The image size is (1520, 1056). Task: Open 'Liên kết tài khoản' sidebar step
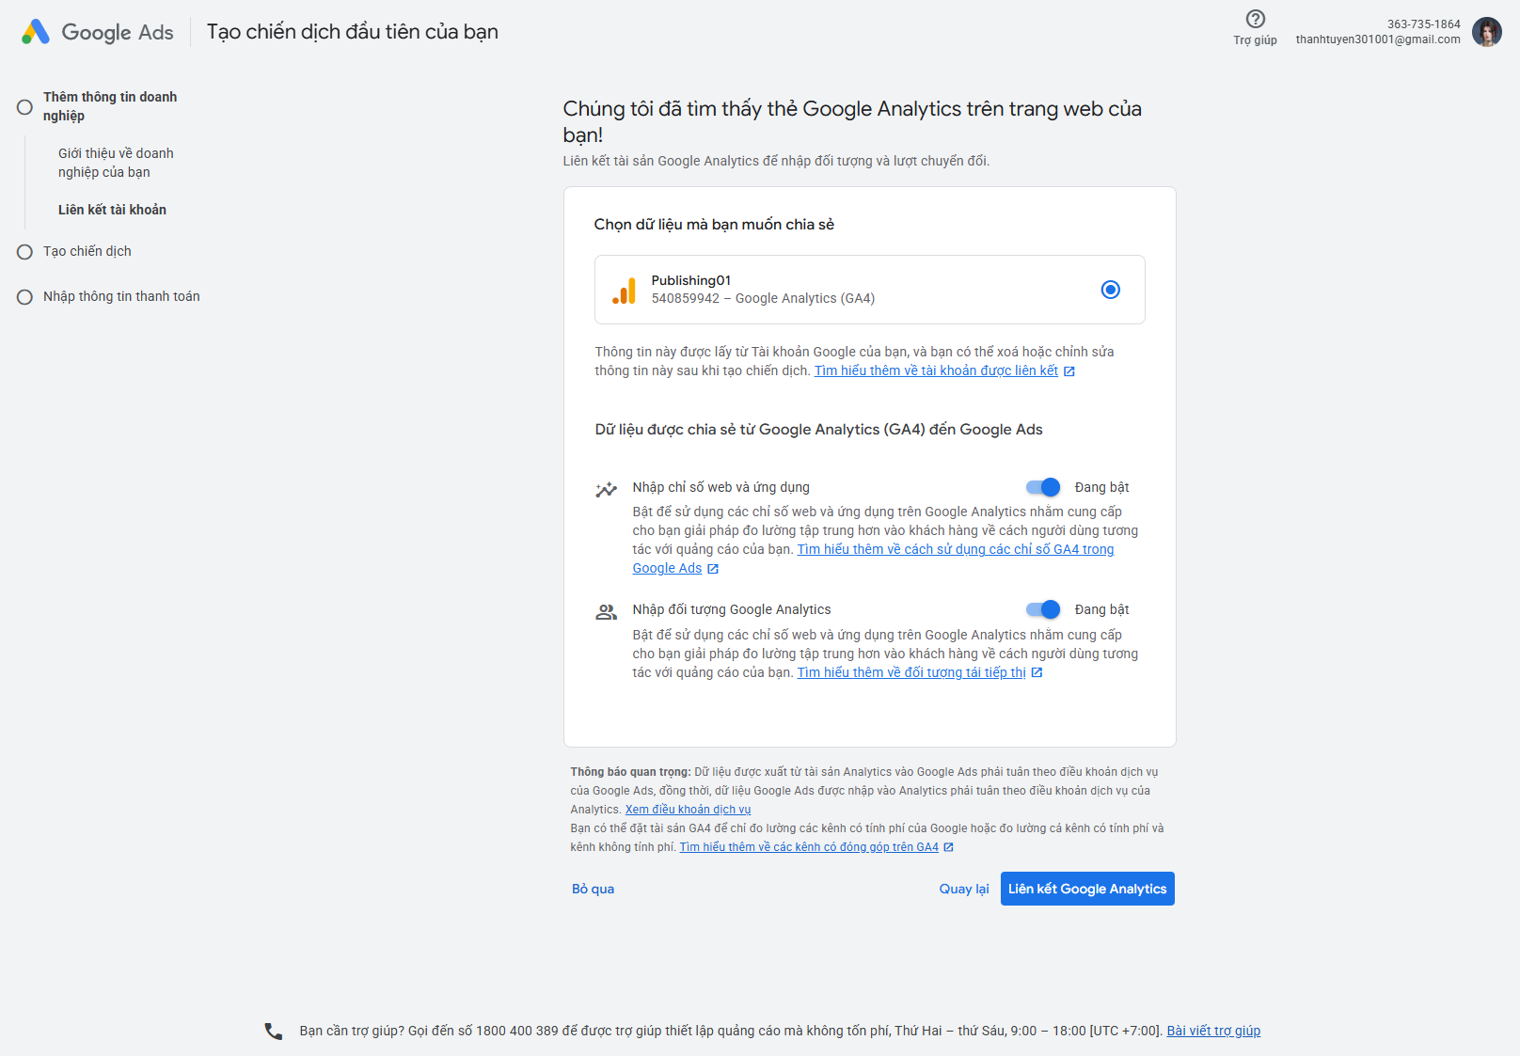click(x=112, y=210)
